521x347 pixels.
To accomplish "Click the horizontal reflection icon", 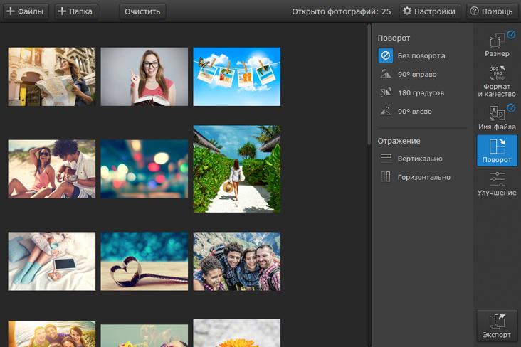I will pos(386,176).
